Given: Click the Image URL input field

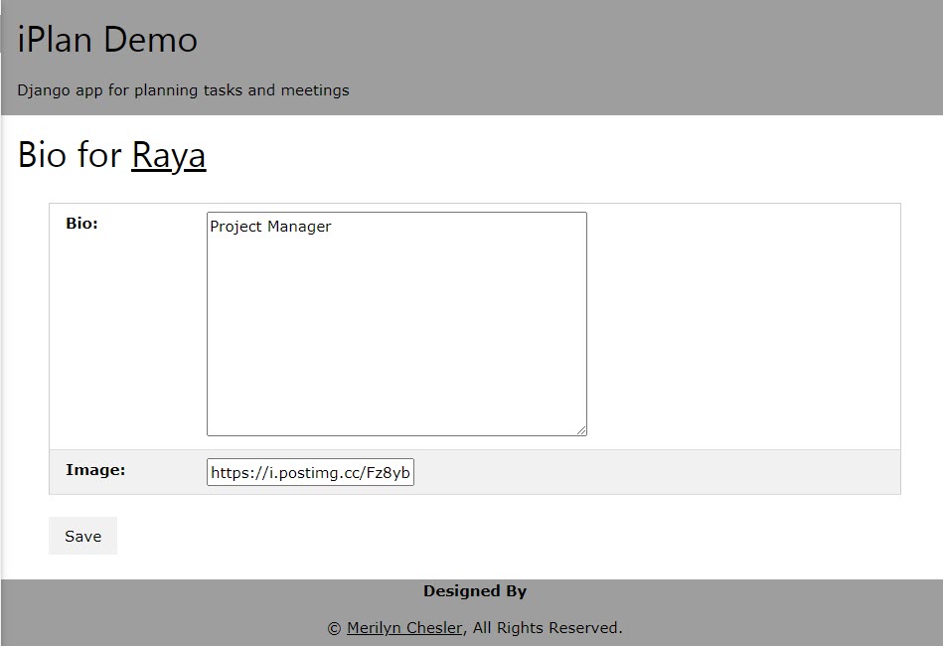Looking at the screenshot, I should click(x=310, y=472).
